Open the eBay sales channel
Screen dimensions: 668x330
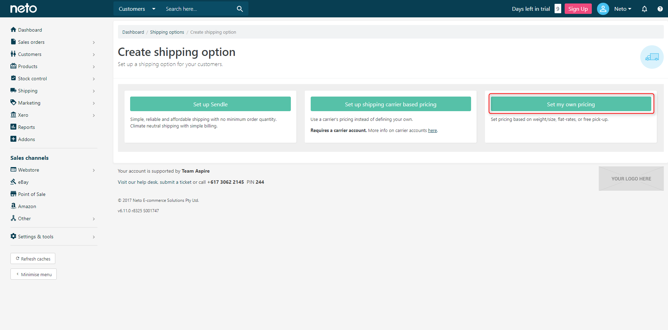click(x=23, y=182)
